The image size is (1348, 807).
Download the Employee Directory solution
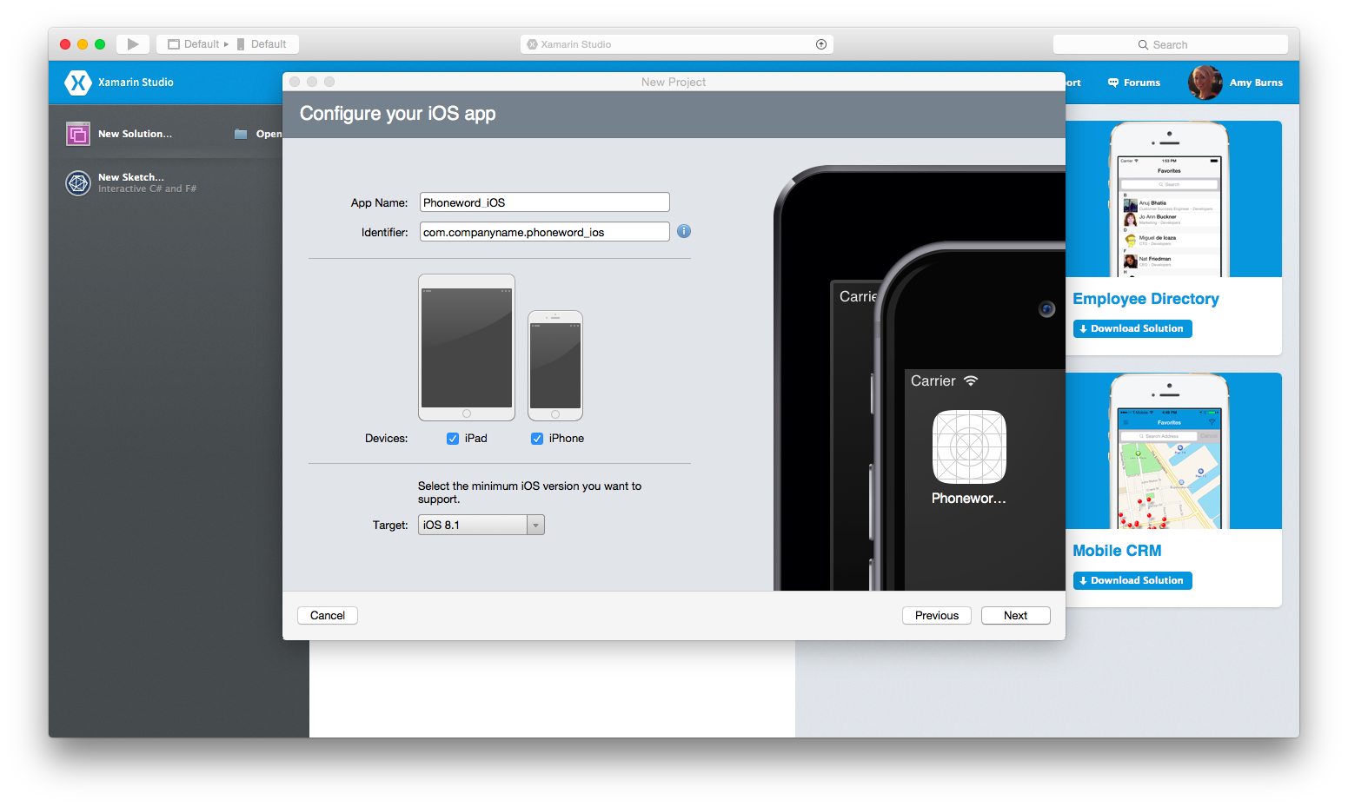tap(1132, 328)
